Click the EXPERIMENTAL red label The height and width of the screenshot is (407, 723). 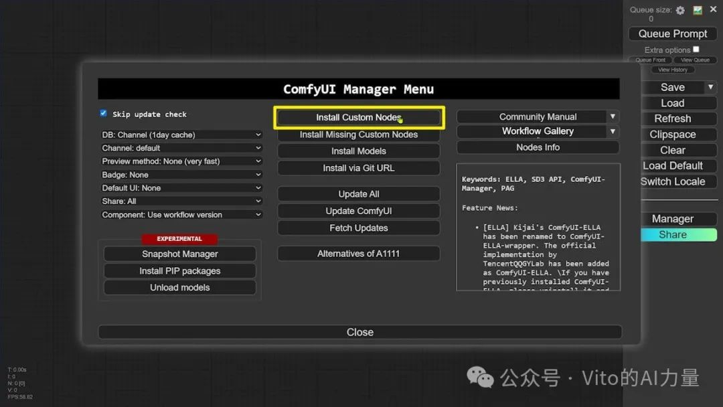point(179,239)
